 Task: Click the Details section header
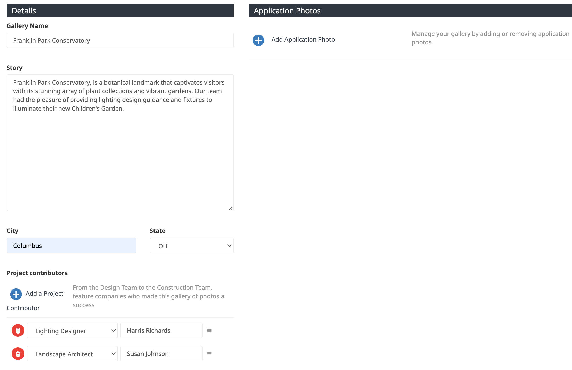(x=120, y=11)
